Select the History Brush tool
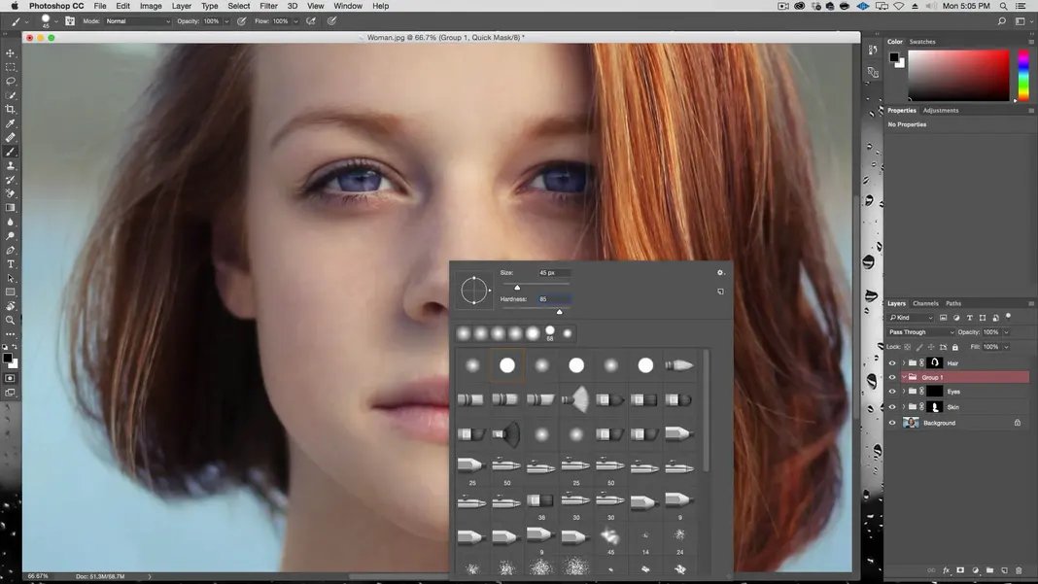 [x=11, y=180]
